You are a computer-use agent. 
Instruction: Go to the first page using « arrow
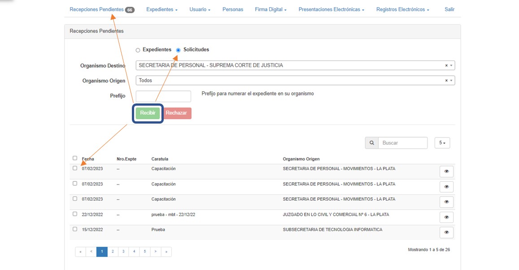(x=80, y=252)
